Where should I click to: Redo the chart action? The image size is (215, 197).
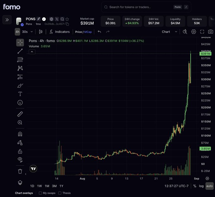click(108, 32)
